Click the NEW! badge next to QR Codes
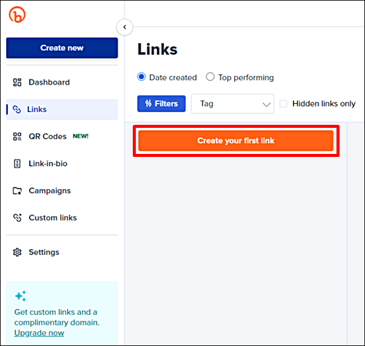 coord(81,136)
